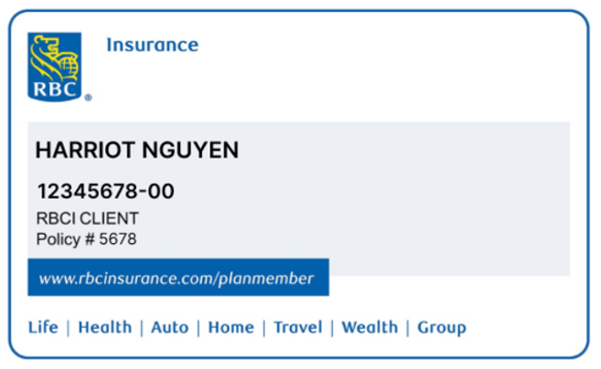
Task: Click the registered trademark symbol
Action: tap(88, 98)
